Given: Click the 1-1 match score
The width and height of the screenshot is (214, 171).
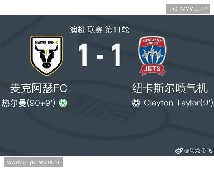Looking at the screenshot, I should click(x=100, y=55).
